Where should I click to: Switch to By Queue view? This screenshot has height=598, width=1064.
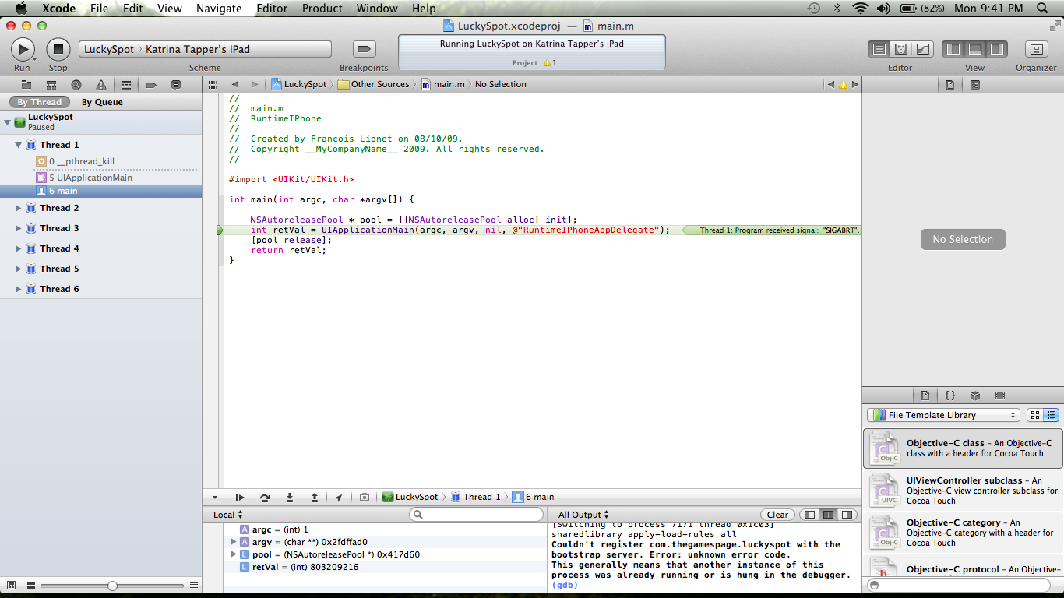point(102,102)
